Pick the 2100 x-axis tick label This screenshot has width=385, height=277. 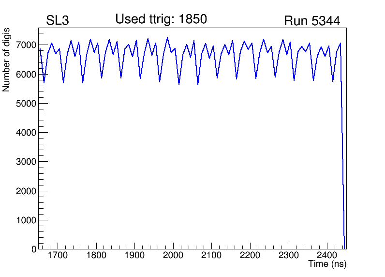coord(211,255)
